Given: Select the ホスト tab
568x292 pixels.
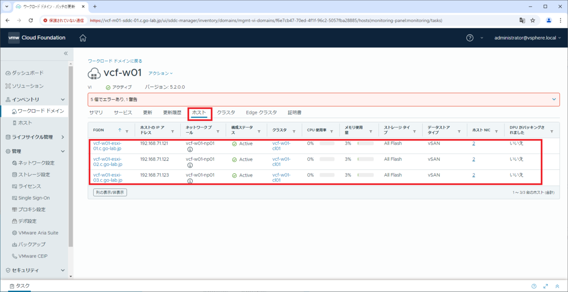Looking at the screenshot, I should tap(199, 112).
